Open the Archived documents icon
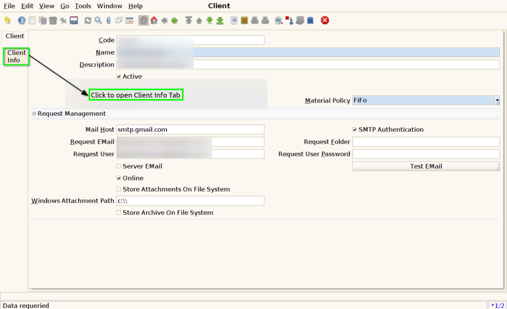The width and height of the screenshot is (507, 309). [x=245, y=20]
